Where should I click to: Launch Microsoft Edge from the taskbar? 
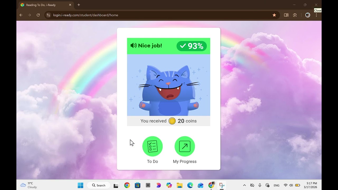tap(190, 185)
